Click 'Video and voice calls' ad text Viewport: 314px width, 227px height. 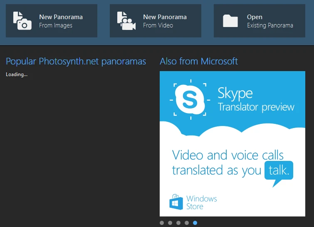227,155
